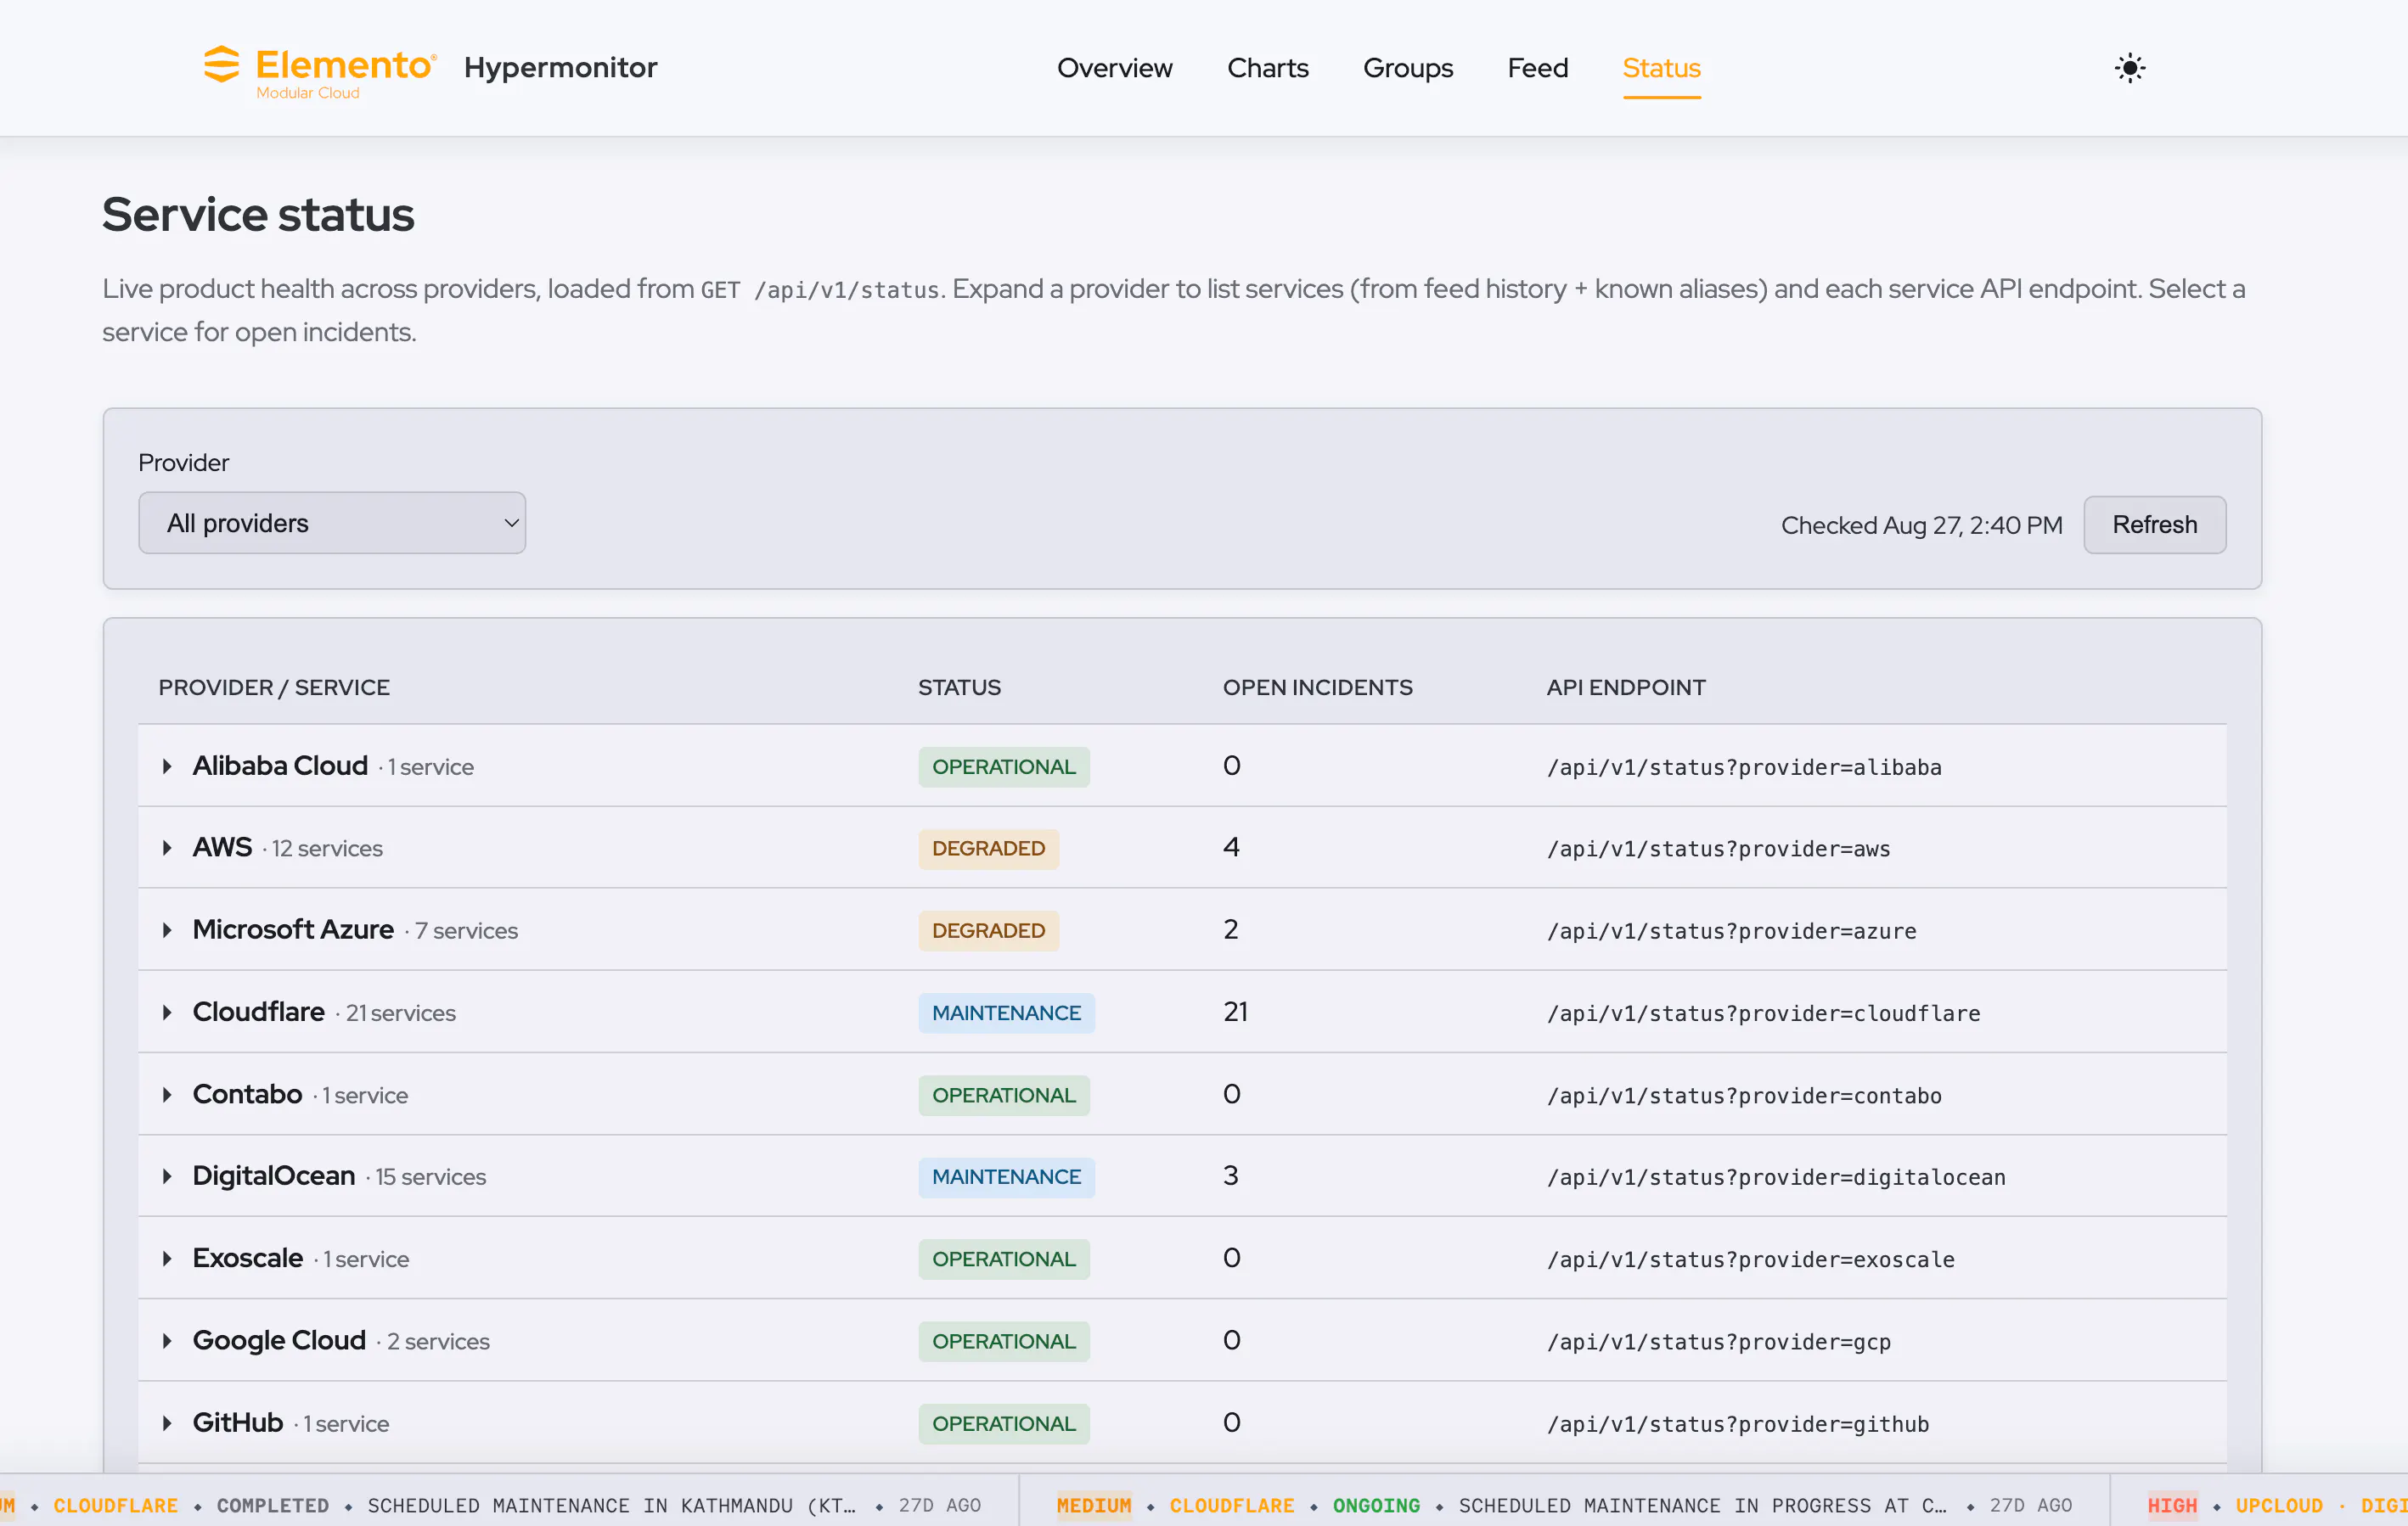Click the /api/v1/status?provider=github endpoint

point(1738,1424)
